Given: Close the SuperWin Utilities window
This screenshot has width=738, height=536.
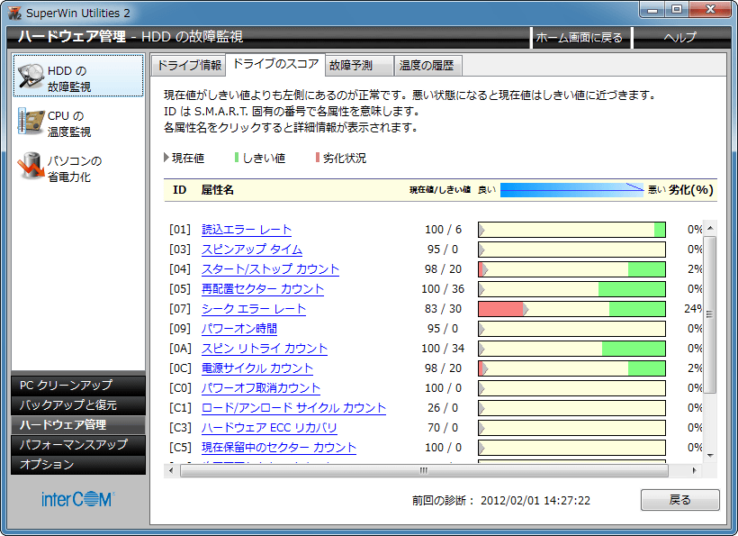Looking at the screenshot, I should 711,10.
